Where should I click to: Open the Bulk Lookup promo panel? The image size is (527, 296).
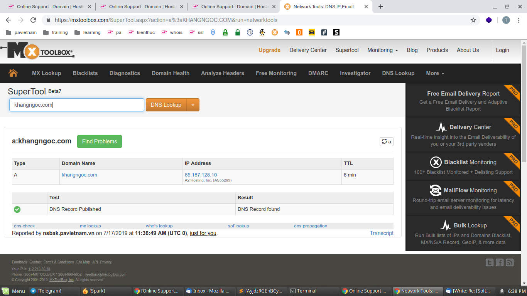(463, 233)
